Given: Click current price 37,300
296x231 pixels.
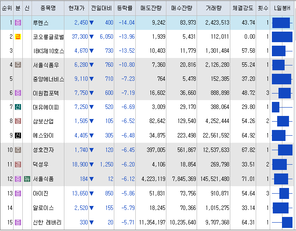Looking at the screenshot, I should point(80,36).
